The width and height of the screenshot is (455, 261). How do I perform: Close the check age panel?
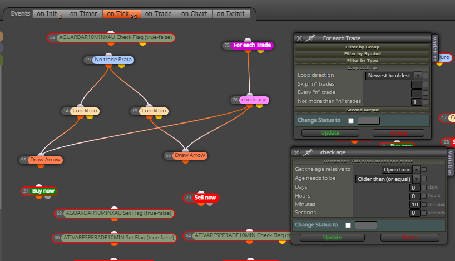pyautogui.click(x=296, y=152)
